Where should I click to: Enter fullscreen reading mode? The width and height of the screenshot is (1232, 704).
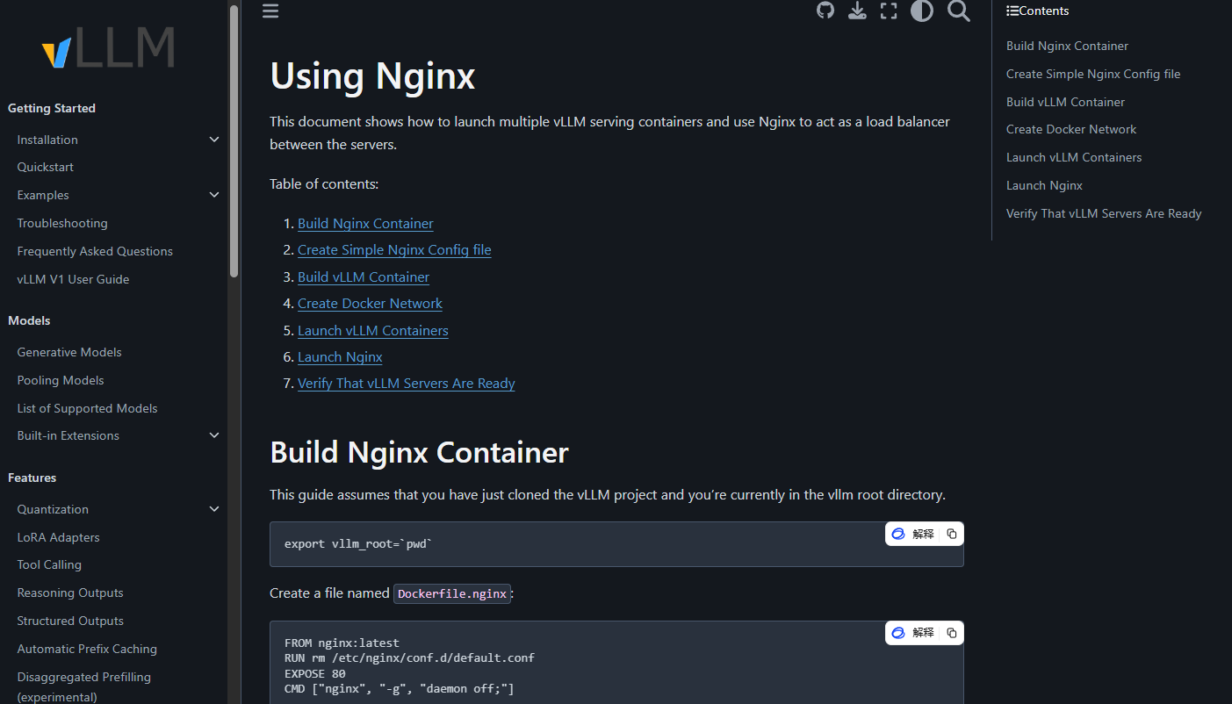pyautogui.click(x=889, y=11)
